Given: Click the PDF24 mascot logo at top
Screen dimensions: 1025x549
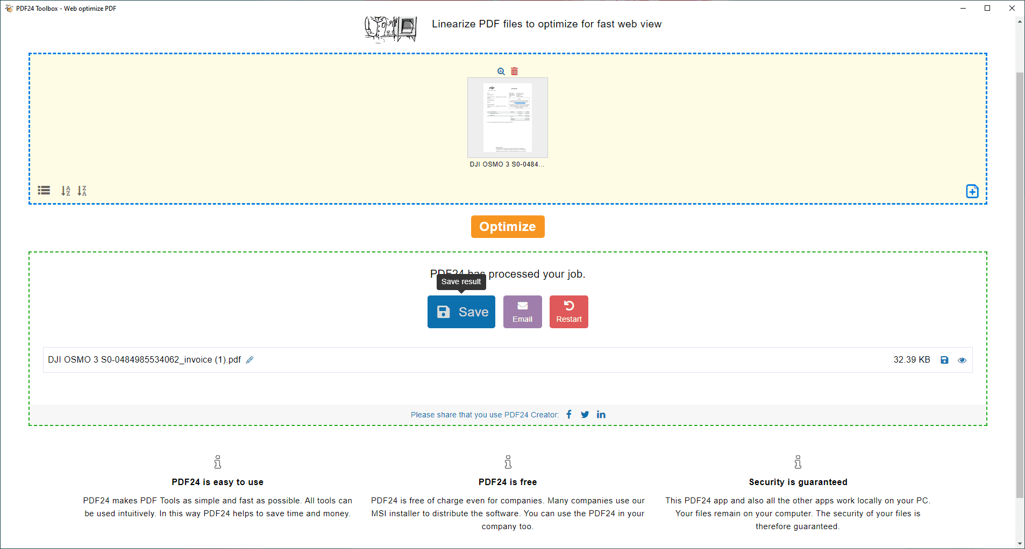Looking at the screenshot, I should click(x=391, y=29).
